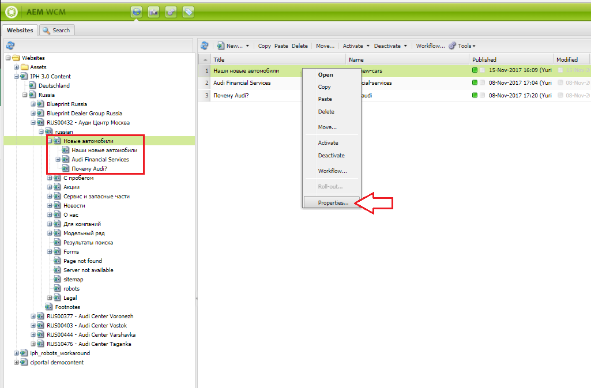Screen dimensions: 591x388
Task: Click the toolbar Paste button
Action: (x=281, y=46)
